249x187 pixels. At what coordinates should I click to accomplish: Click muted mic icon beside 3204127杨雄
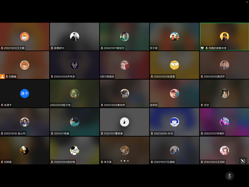pos(52,134)
